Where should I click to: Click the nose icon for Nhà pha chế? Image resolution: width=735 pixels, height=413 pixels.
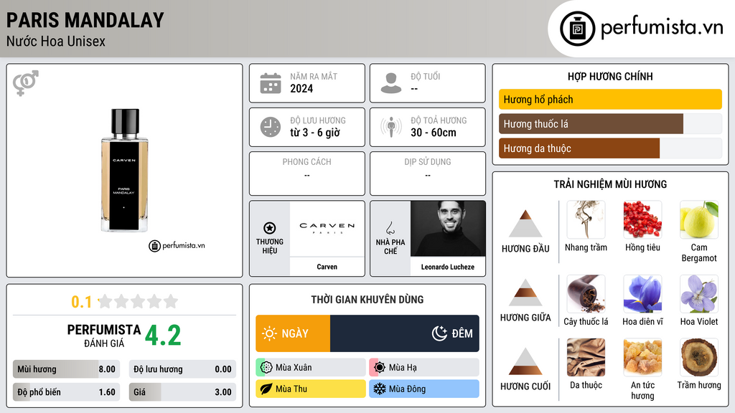coord(390,228)
